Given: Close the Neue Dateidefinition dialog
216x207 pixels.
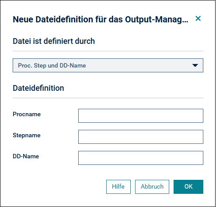Looking at the screenshot, I should pyautogui.click(x=198, y=18).
